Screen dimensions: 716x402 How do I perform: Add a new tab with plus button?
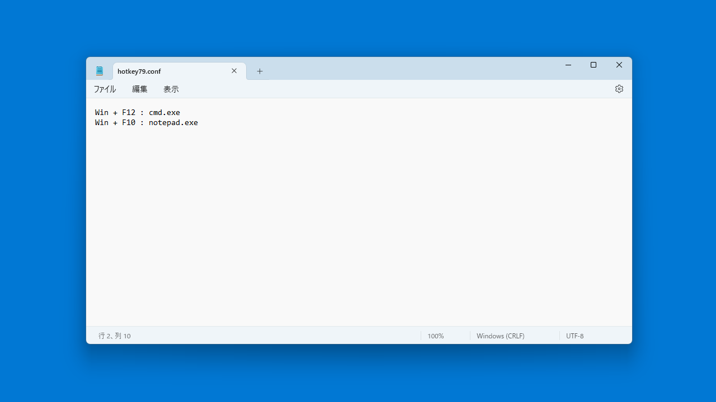coord(260,71)
